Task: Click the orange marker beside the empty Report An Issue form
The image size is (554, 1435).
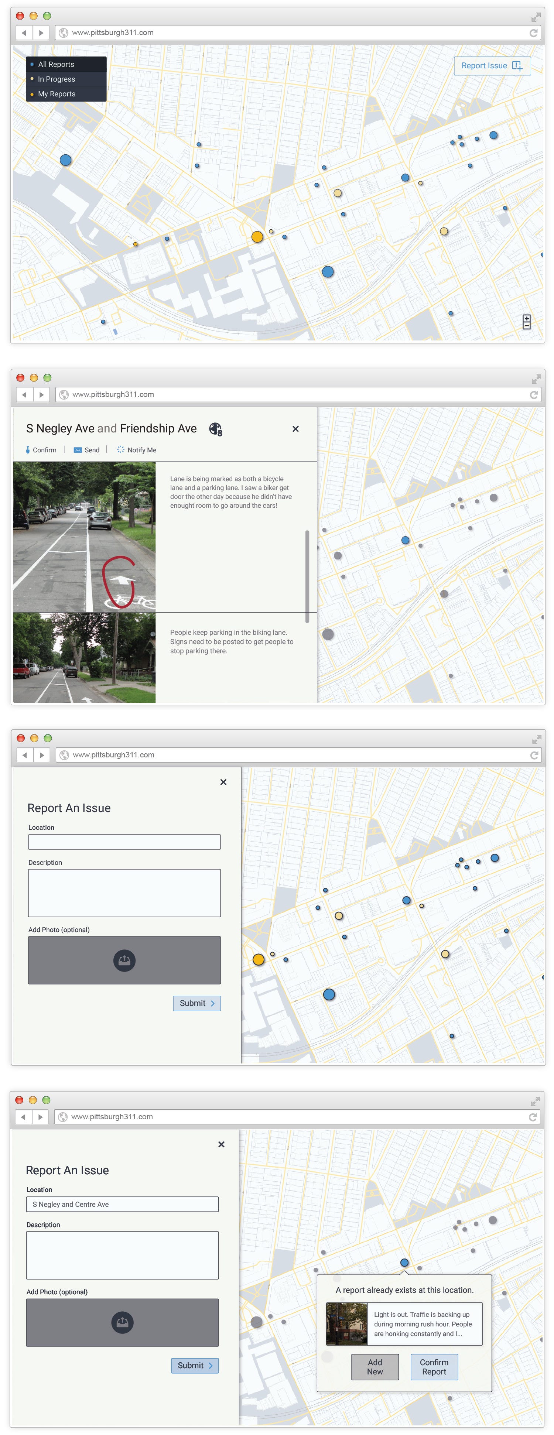Action: 259,960
